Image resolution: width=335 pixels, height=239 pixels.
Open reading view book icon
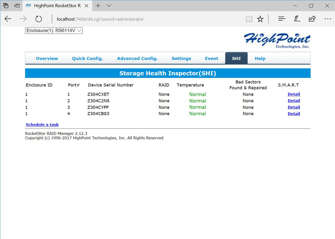pyautogui.click(x=249, y=19)
